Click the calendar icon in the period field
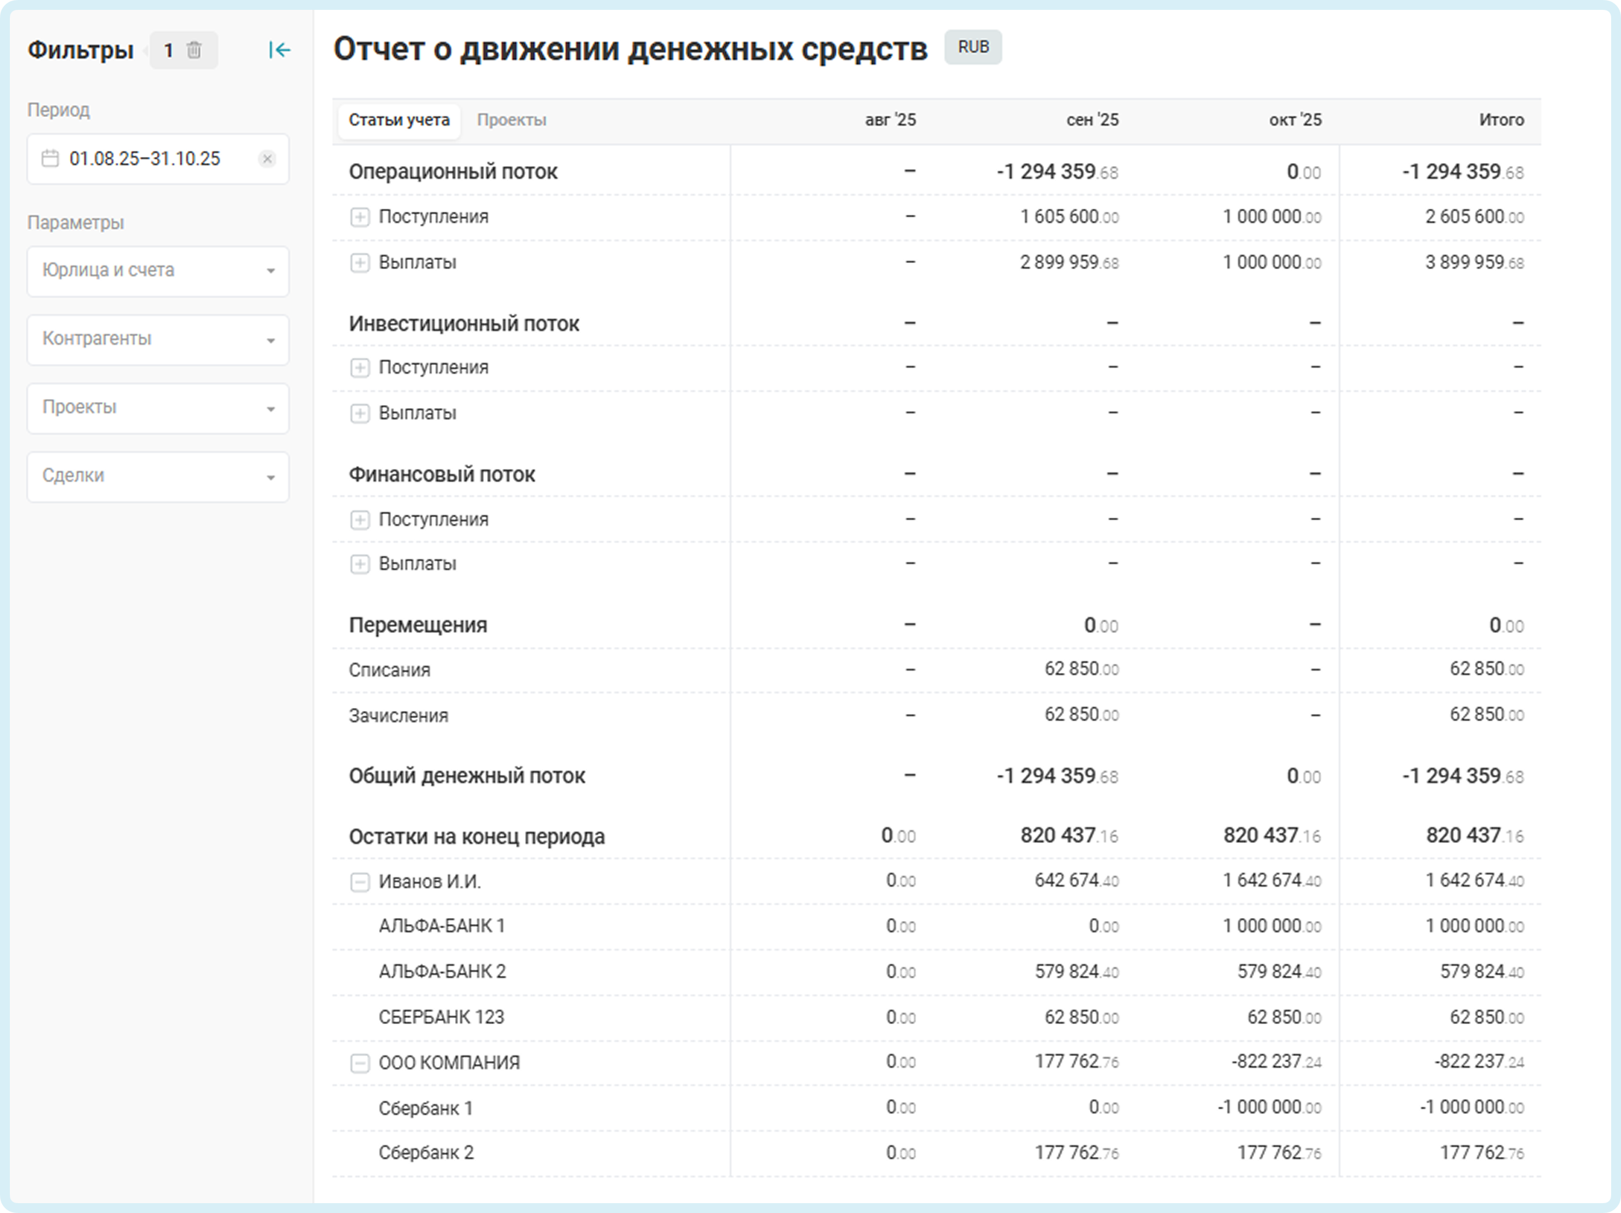Screen dimensions: 1621x1213 point(50,159)
